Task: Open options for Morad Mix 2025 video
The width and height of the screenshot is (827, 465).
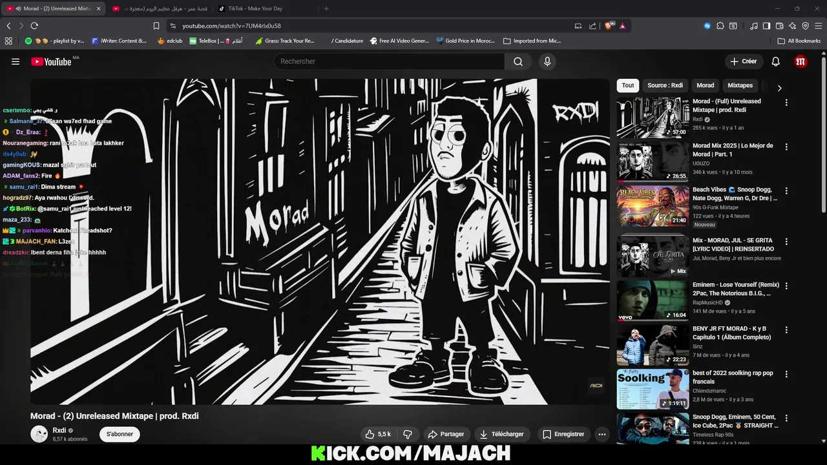Action: (x=786, y=147)
